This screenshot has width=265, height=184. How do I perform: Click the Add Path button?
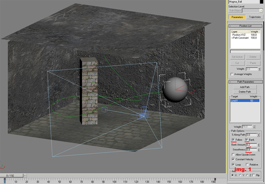245,87
